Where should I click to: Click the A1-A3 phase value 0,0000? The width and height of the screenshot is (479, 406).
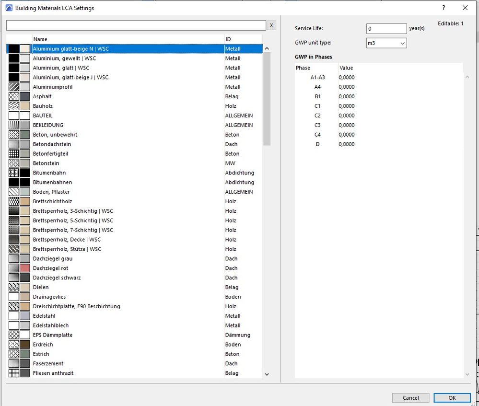click(x=347, y=77)
